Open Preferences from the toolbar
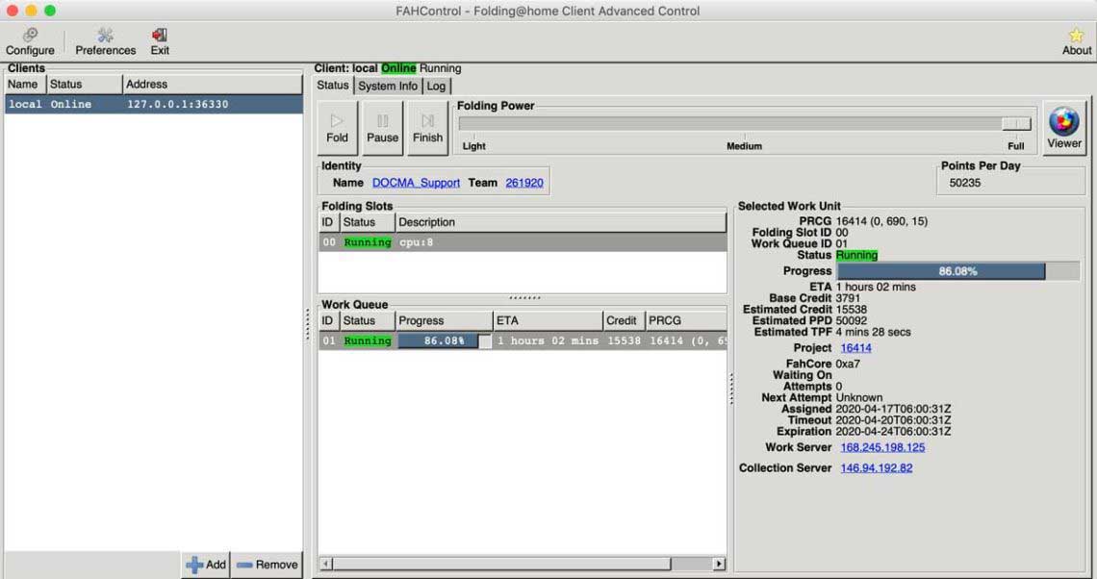The width and height of the screenshot is (1097, 579). click(x=105, y=41)
